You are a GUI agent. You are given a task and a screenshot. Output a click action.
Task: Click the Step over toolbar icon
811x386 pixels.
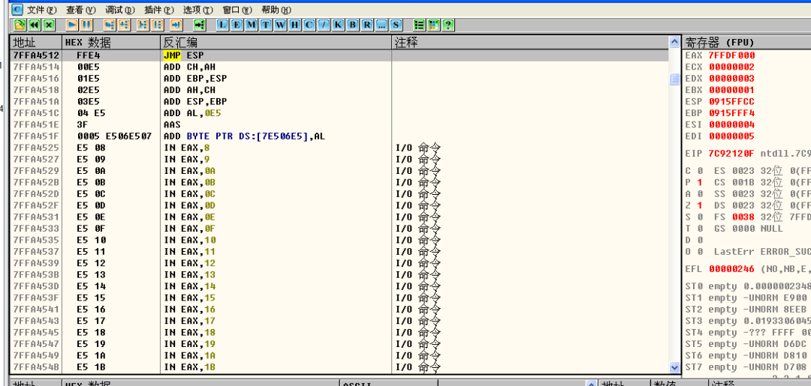[124, 25]
